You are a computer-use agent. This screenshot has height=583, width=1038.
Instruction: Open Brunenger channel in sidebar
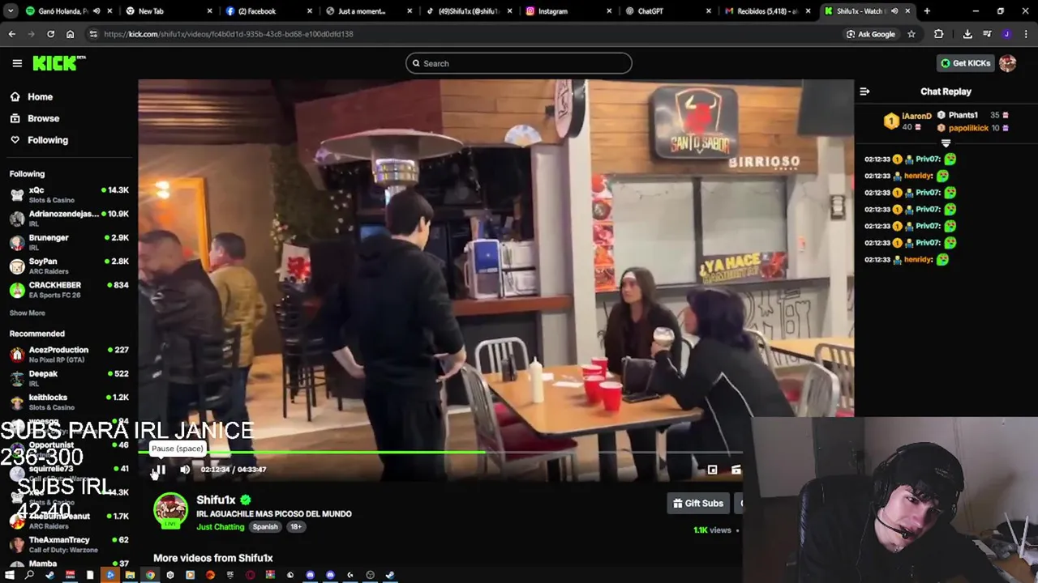[69, 242]
